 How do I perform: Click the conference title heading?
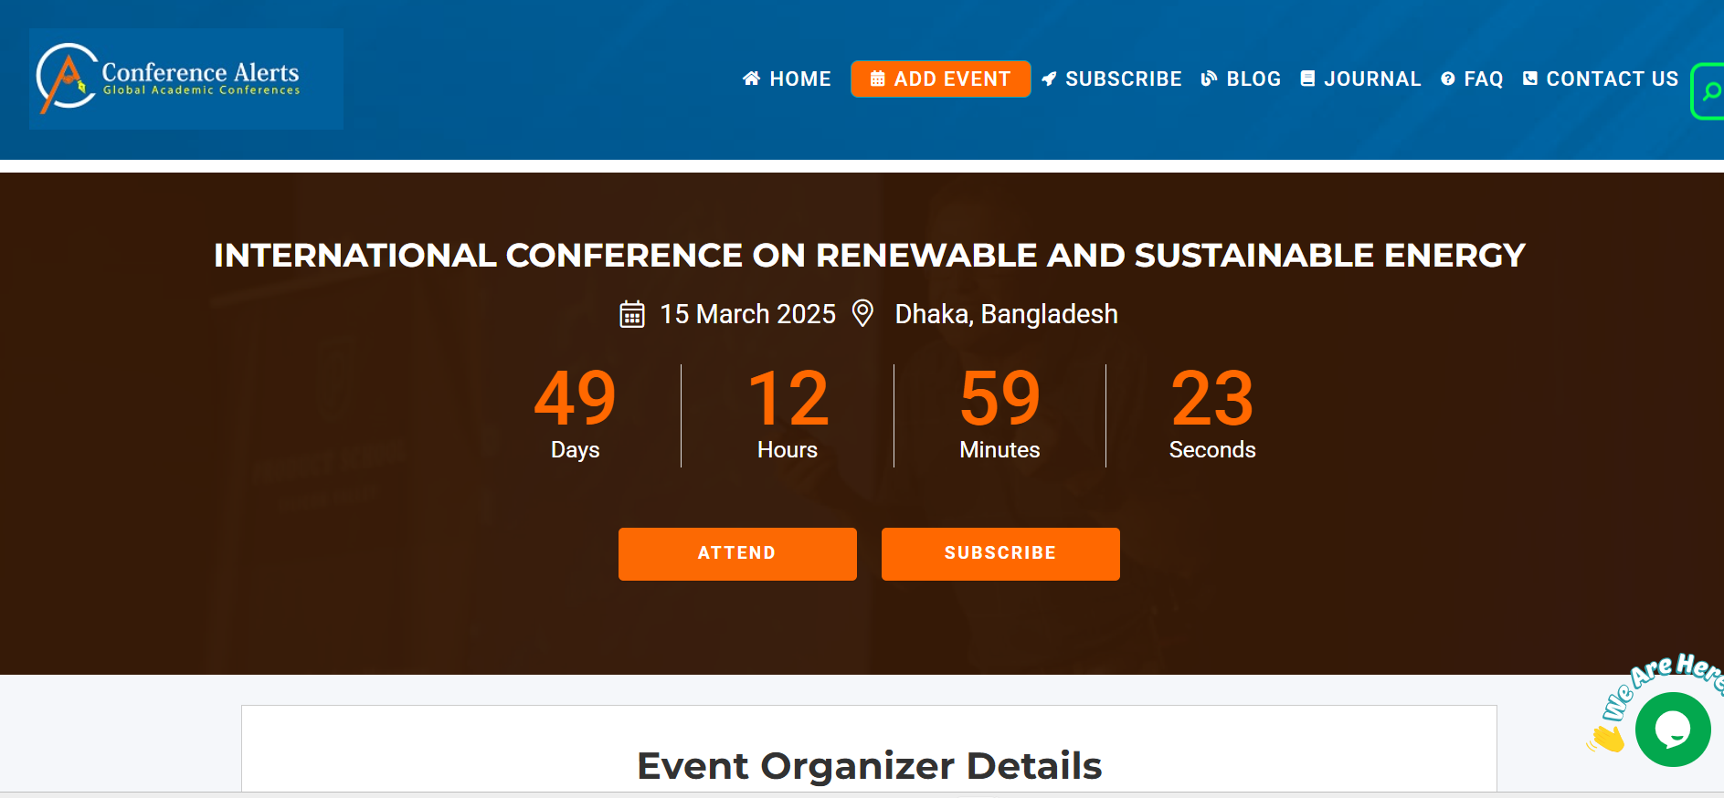pos(870,256)
